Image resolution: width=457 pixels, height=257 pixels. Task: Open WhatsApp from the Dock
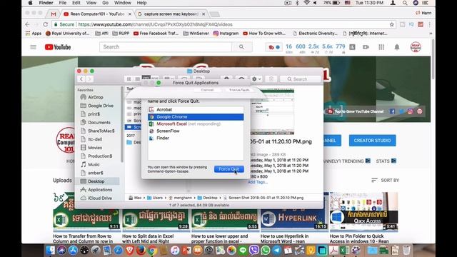coord(265,250)
